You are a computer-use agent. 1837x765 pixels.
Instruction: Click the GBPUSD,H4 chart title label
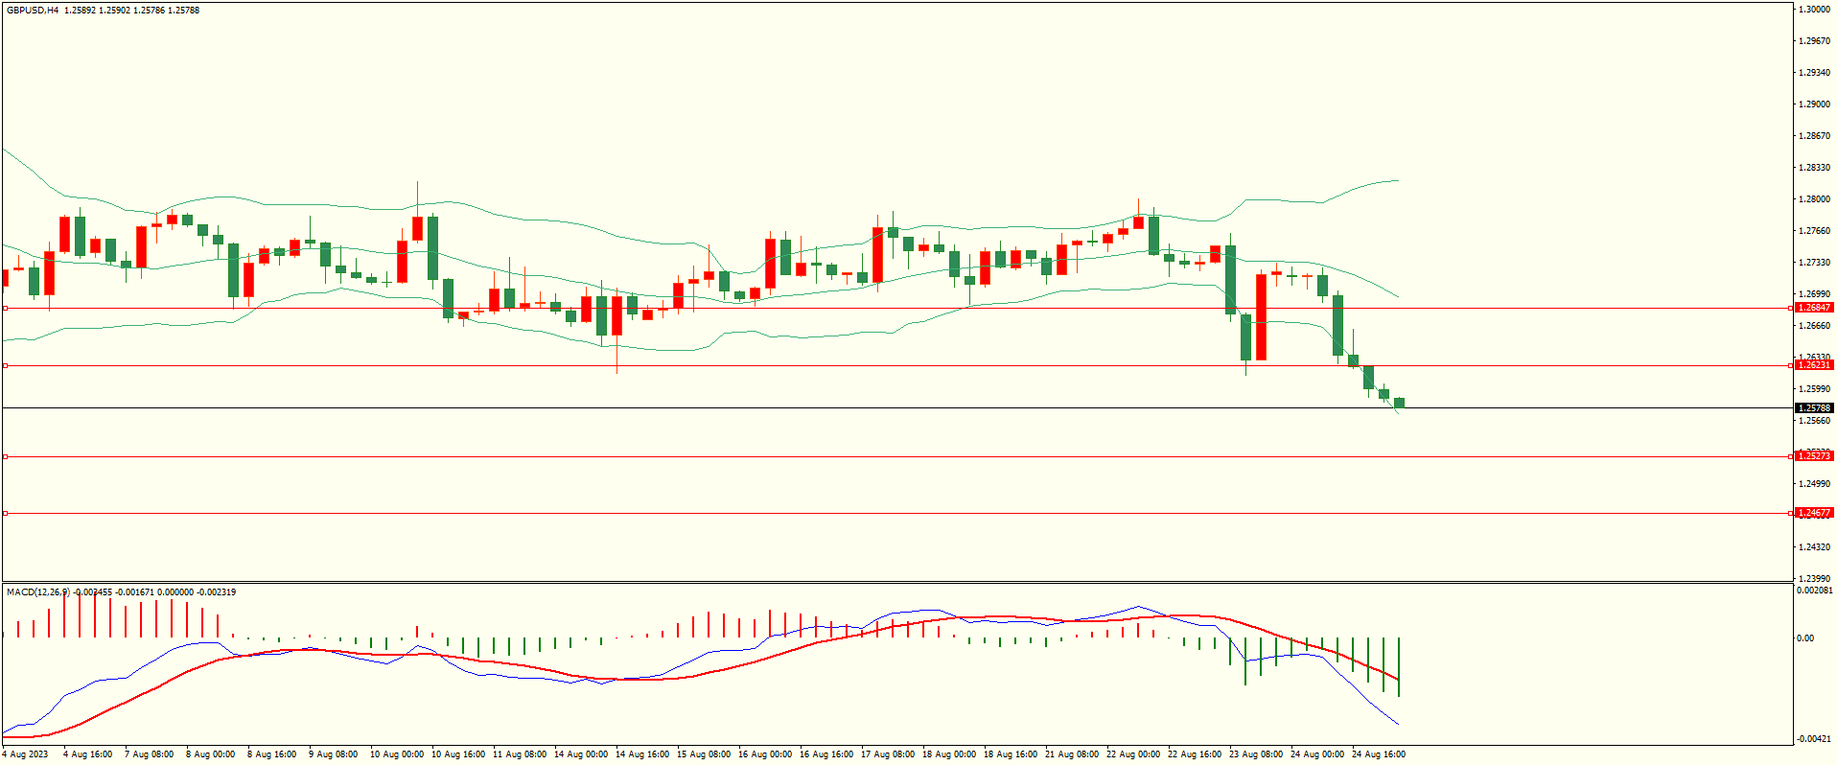(33, 11)
